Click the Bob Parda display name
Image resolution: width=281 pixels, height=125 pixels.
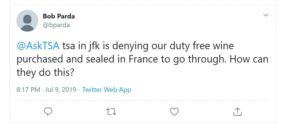point(59,16)
